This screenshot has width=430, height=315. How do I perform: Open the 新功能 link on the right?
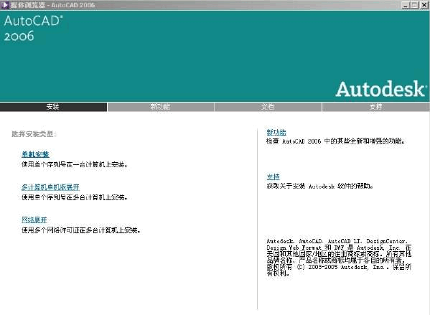(x=276, y=133)
